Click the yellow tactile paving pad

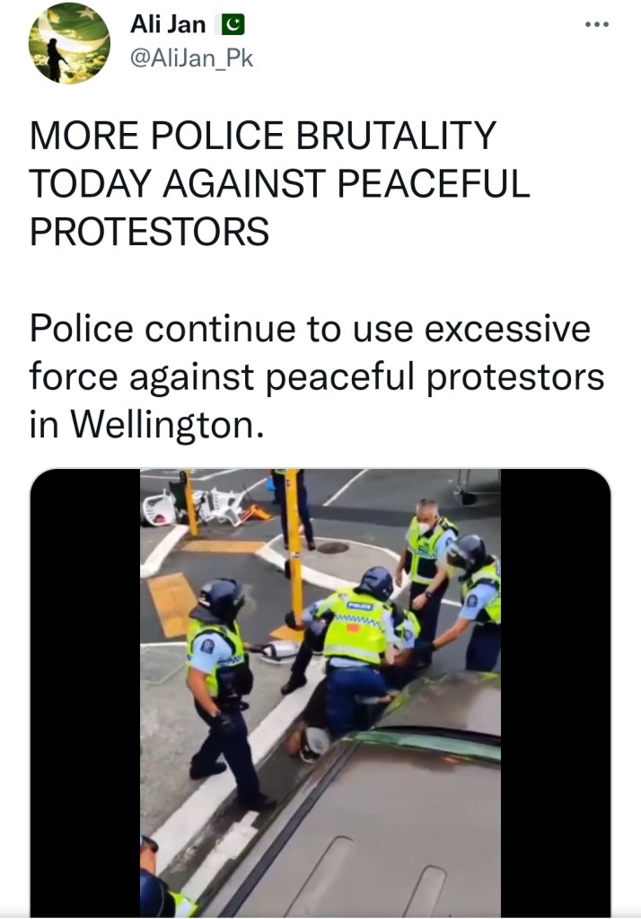point(172,605)
